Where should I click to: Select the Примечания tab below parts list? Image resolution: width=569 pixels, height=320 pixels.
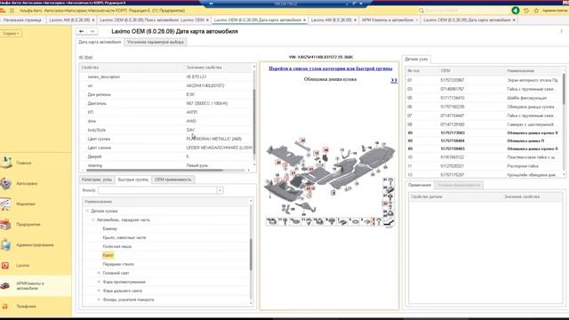coord(420,185)
